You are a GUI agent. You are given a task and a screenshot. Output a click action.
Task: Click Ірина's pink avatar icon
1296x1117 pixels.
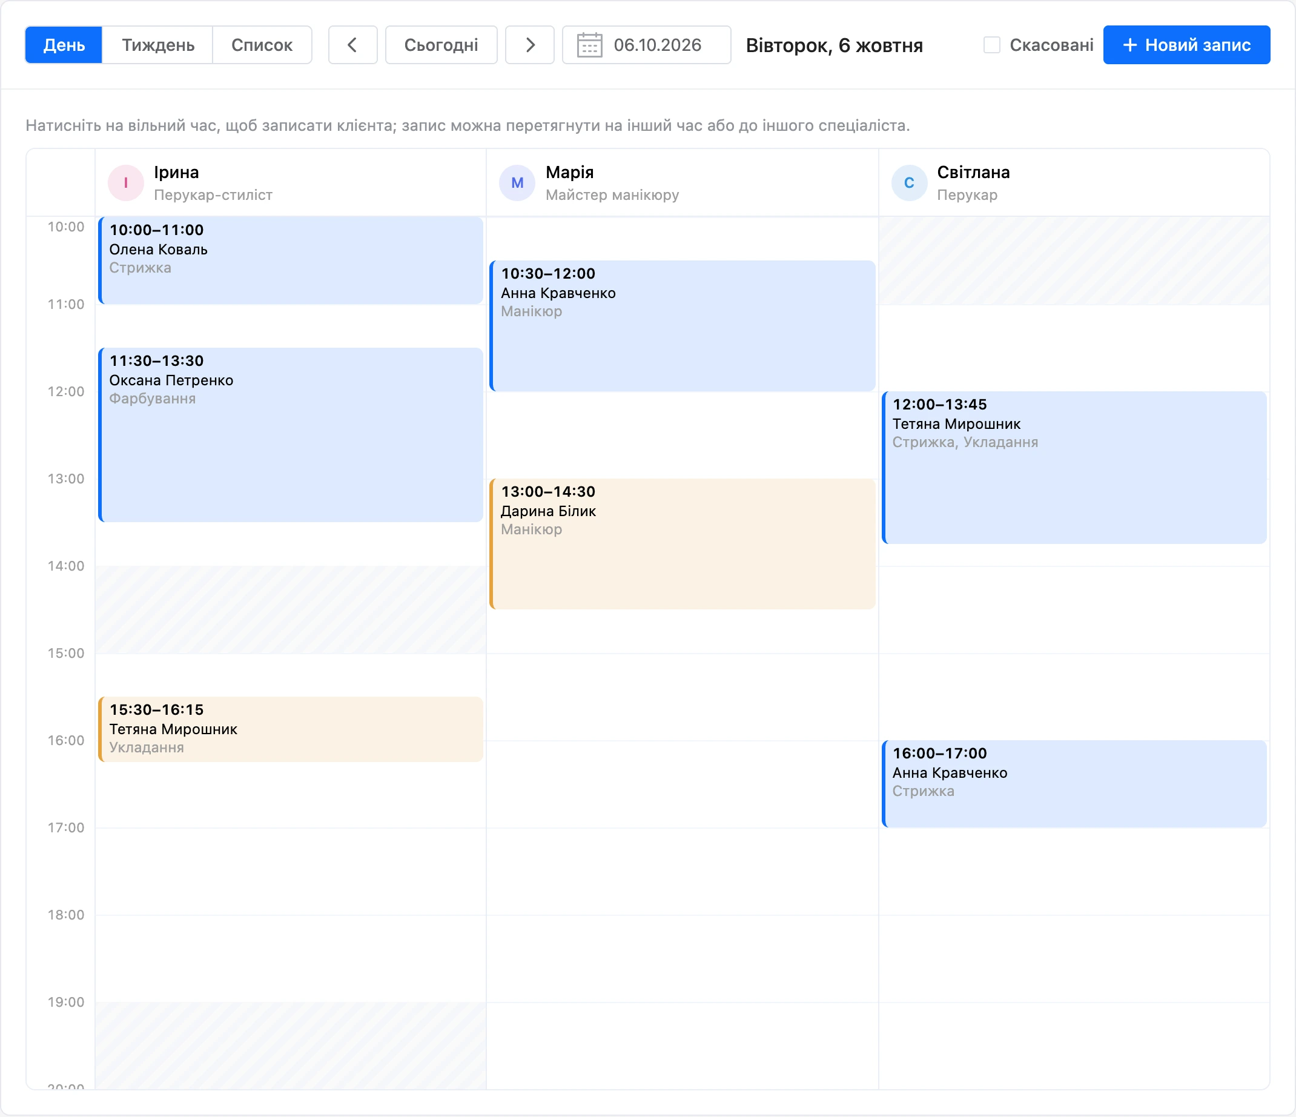pyautogui.click(x=126, y=183)
